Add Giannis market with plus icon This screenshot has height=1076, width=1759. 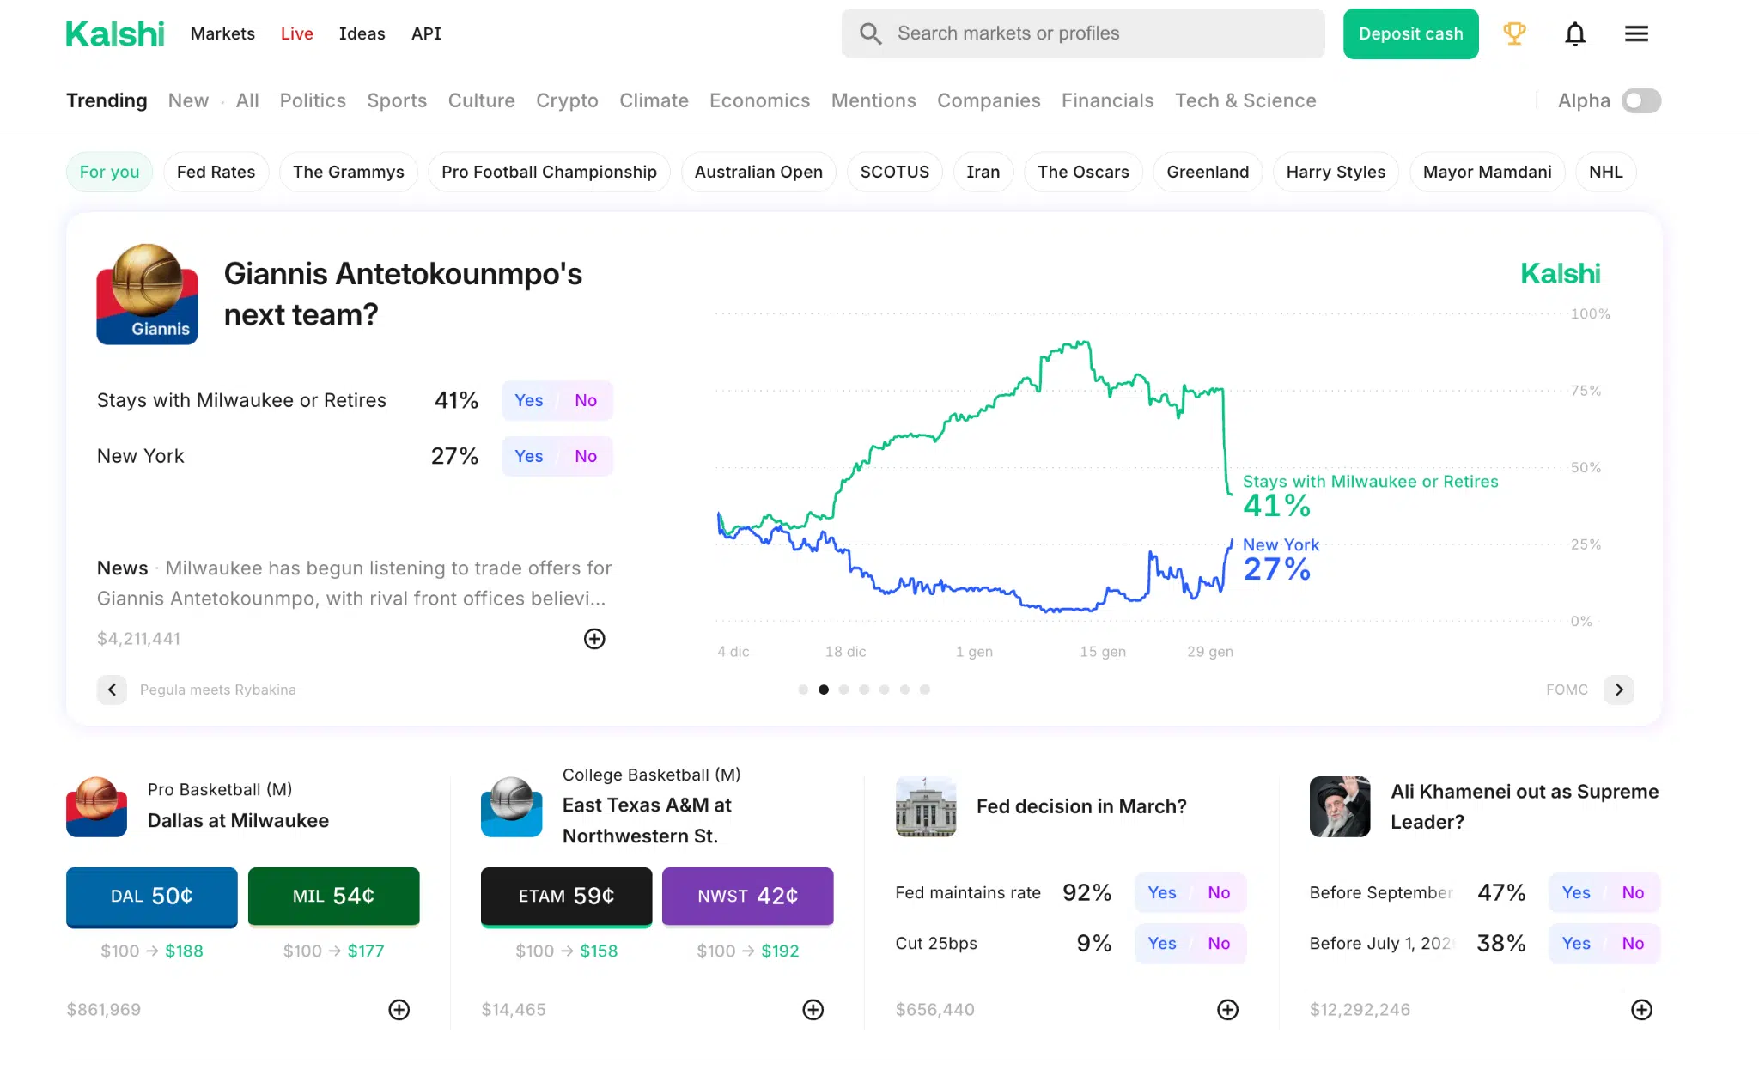coord(594,639)
